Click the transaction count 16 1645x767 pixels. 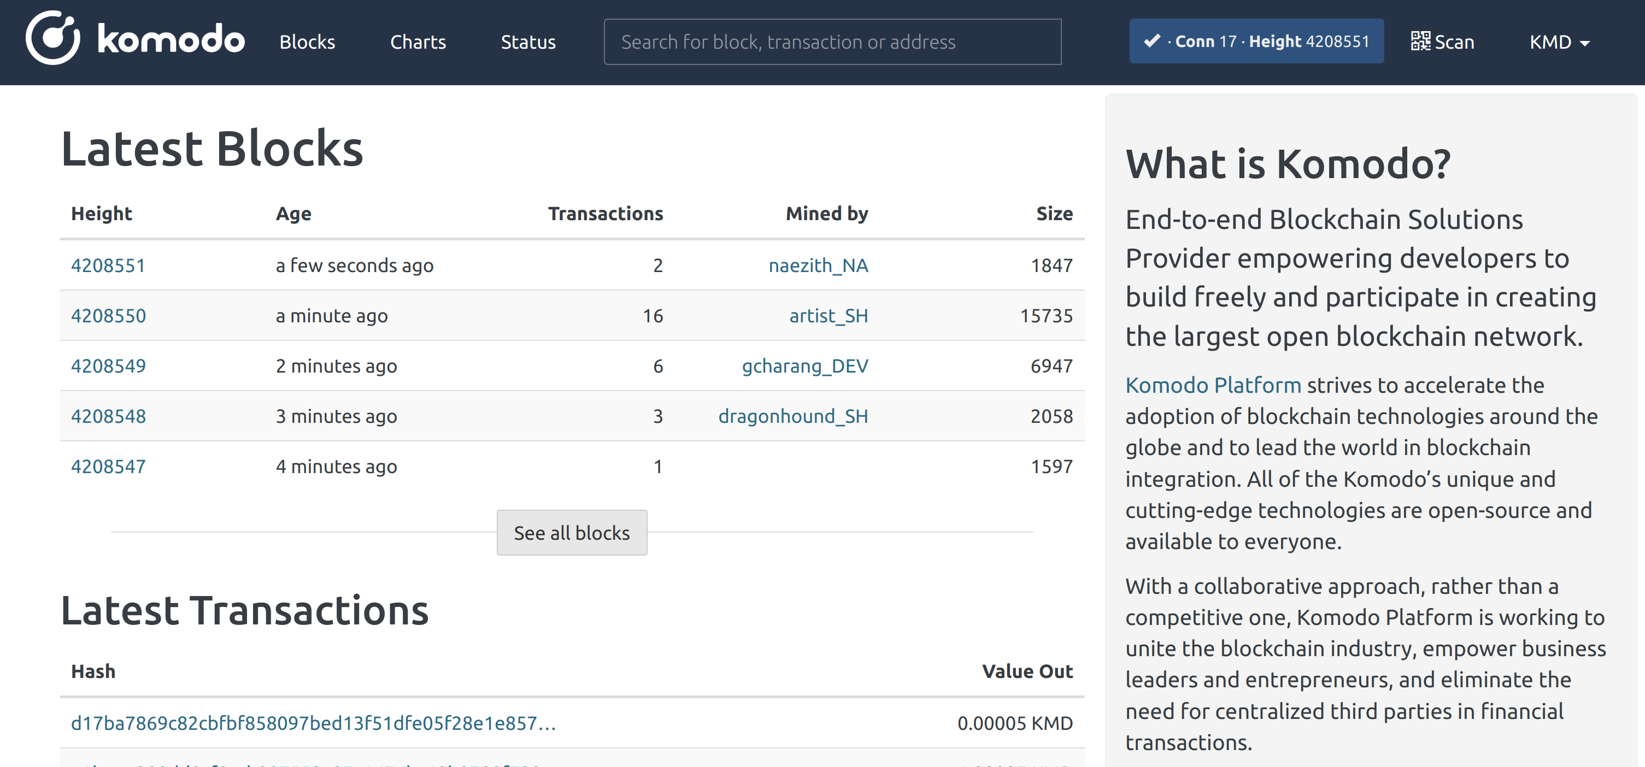[653, 316]
